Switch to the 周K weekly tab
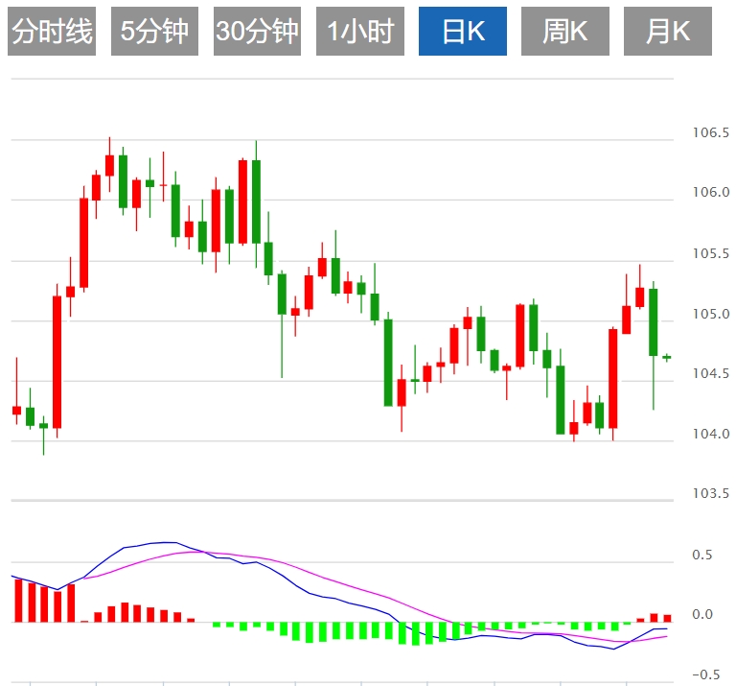Screen dimensions: 736x686 click(565, 31)
